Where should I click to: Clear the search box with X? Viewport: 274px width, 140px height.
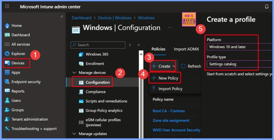coord(130,45)
